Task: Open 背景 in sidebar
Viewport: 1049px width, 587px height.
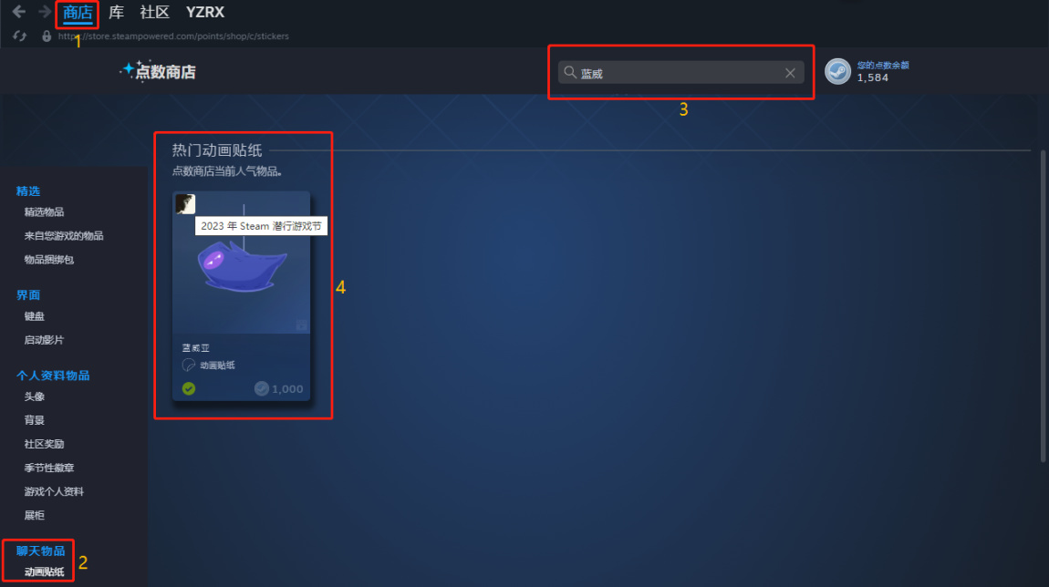Action: click(x=34, y=420)
